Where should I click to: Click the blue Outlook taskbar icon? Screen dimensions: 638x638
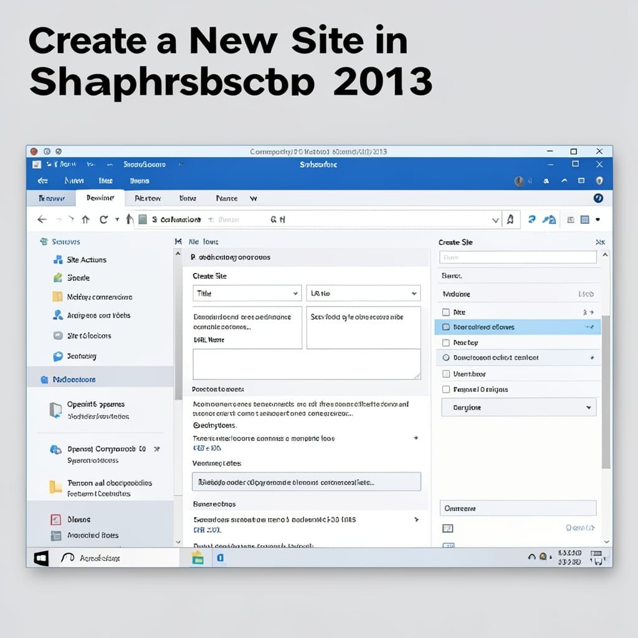point(220,558)
